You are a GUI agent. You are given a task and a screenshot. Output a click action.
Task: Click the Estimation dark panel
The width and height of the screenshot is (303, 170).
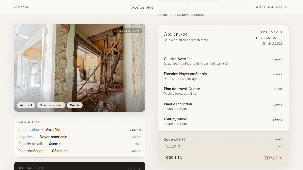coord(80,166)
